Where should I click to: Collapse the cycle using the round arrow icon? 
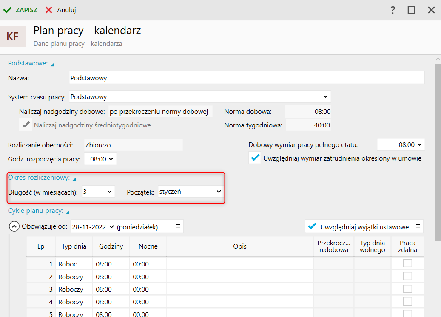coord(14,226)
